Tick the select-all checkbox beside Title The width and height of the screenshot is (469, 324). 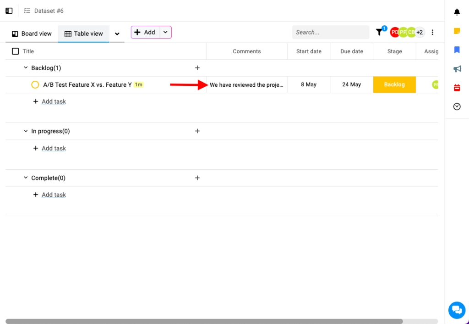(15, 51)
